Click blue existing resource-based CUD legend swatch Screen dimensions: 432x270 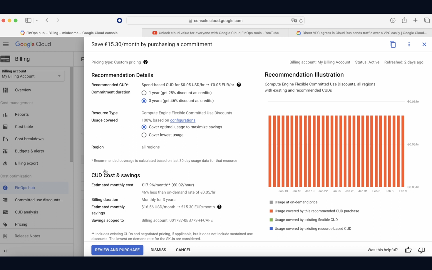271,229
